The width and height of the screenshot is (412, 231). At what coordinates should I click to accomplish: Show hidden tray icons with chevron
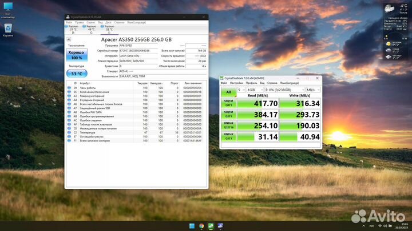(x=364, y=226)
